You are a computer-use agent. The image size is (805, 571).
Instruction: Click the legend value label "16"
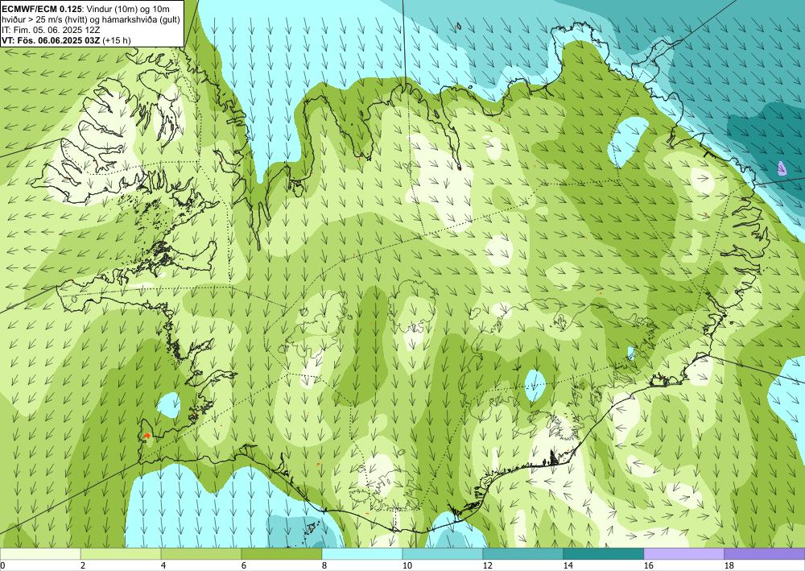tap(648, 565)
